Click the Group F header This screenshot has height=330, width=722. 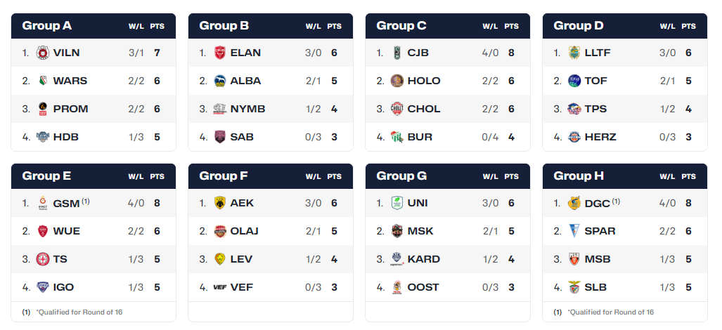pyautogui.click(x=224, y=176)
